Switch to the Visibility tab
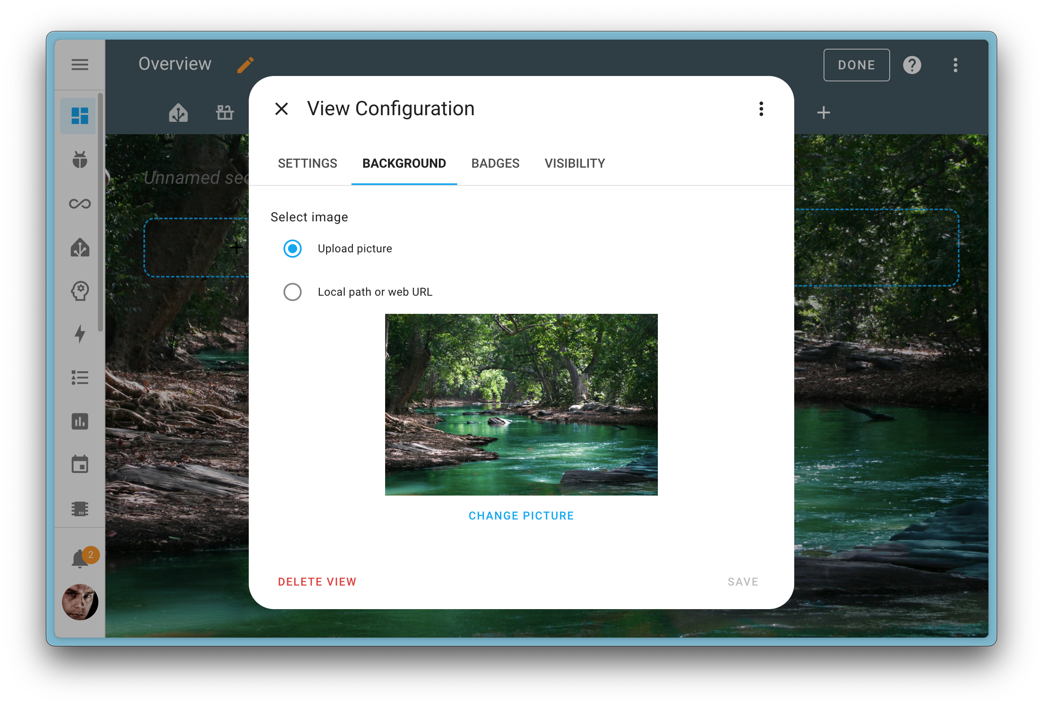Image resolution: width=1043 pixels, height=707 pixels. click(x=574, y=163)
